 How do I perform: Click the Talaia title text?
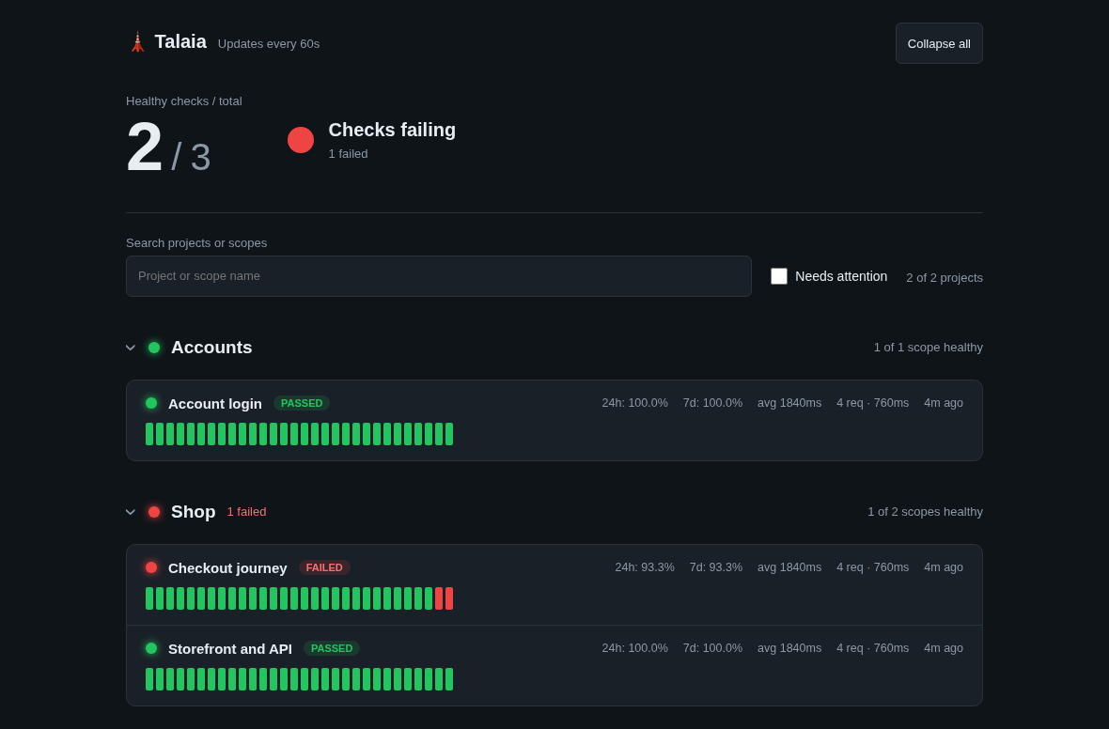(180, 41)
